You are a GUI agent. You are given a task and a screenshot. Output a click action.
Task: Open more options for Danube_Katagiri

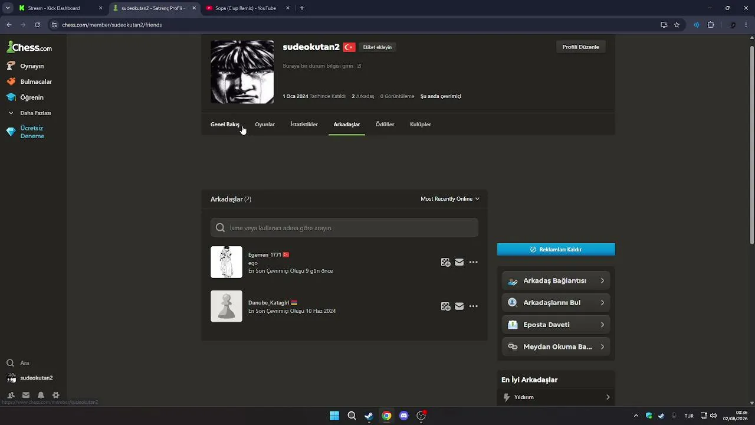pos(473,306)
